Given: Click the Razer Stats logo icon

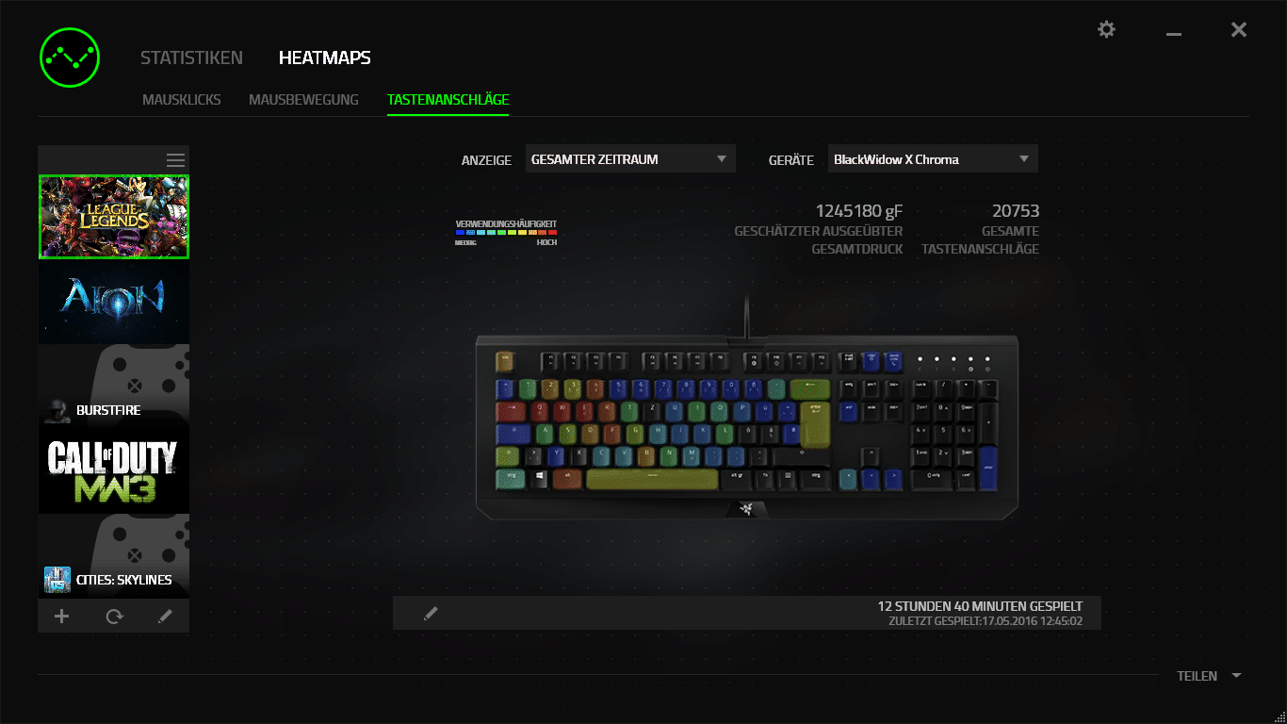Looking at the screenshot, I should (x=69, y=57).
